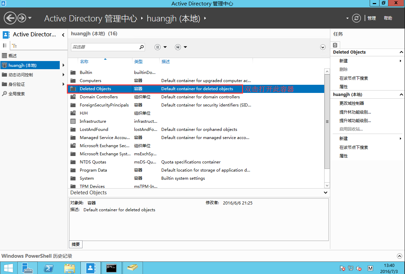The width and height of the screenshot is (405, 274).
Task: Click 在该节点下搜索 under Deleted Objects
Action: coord(354,78)
